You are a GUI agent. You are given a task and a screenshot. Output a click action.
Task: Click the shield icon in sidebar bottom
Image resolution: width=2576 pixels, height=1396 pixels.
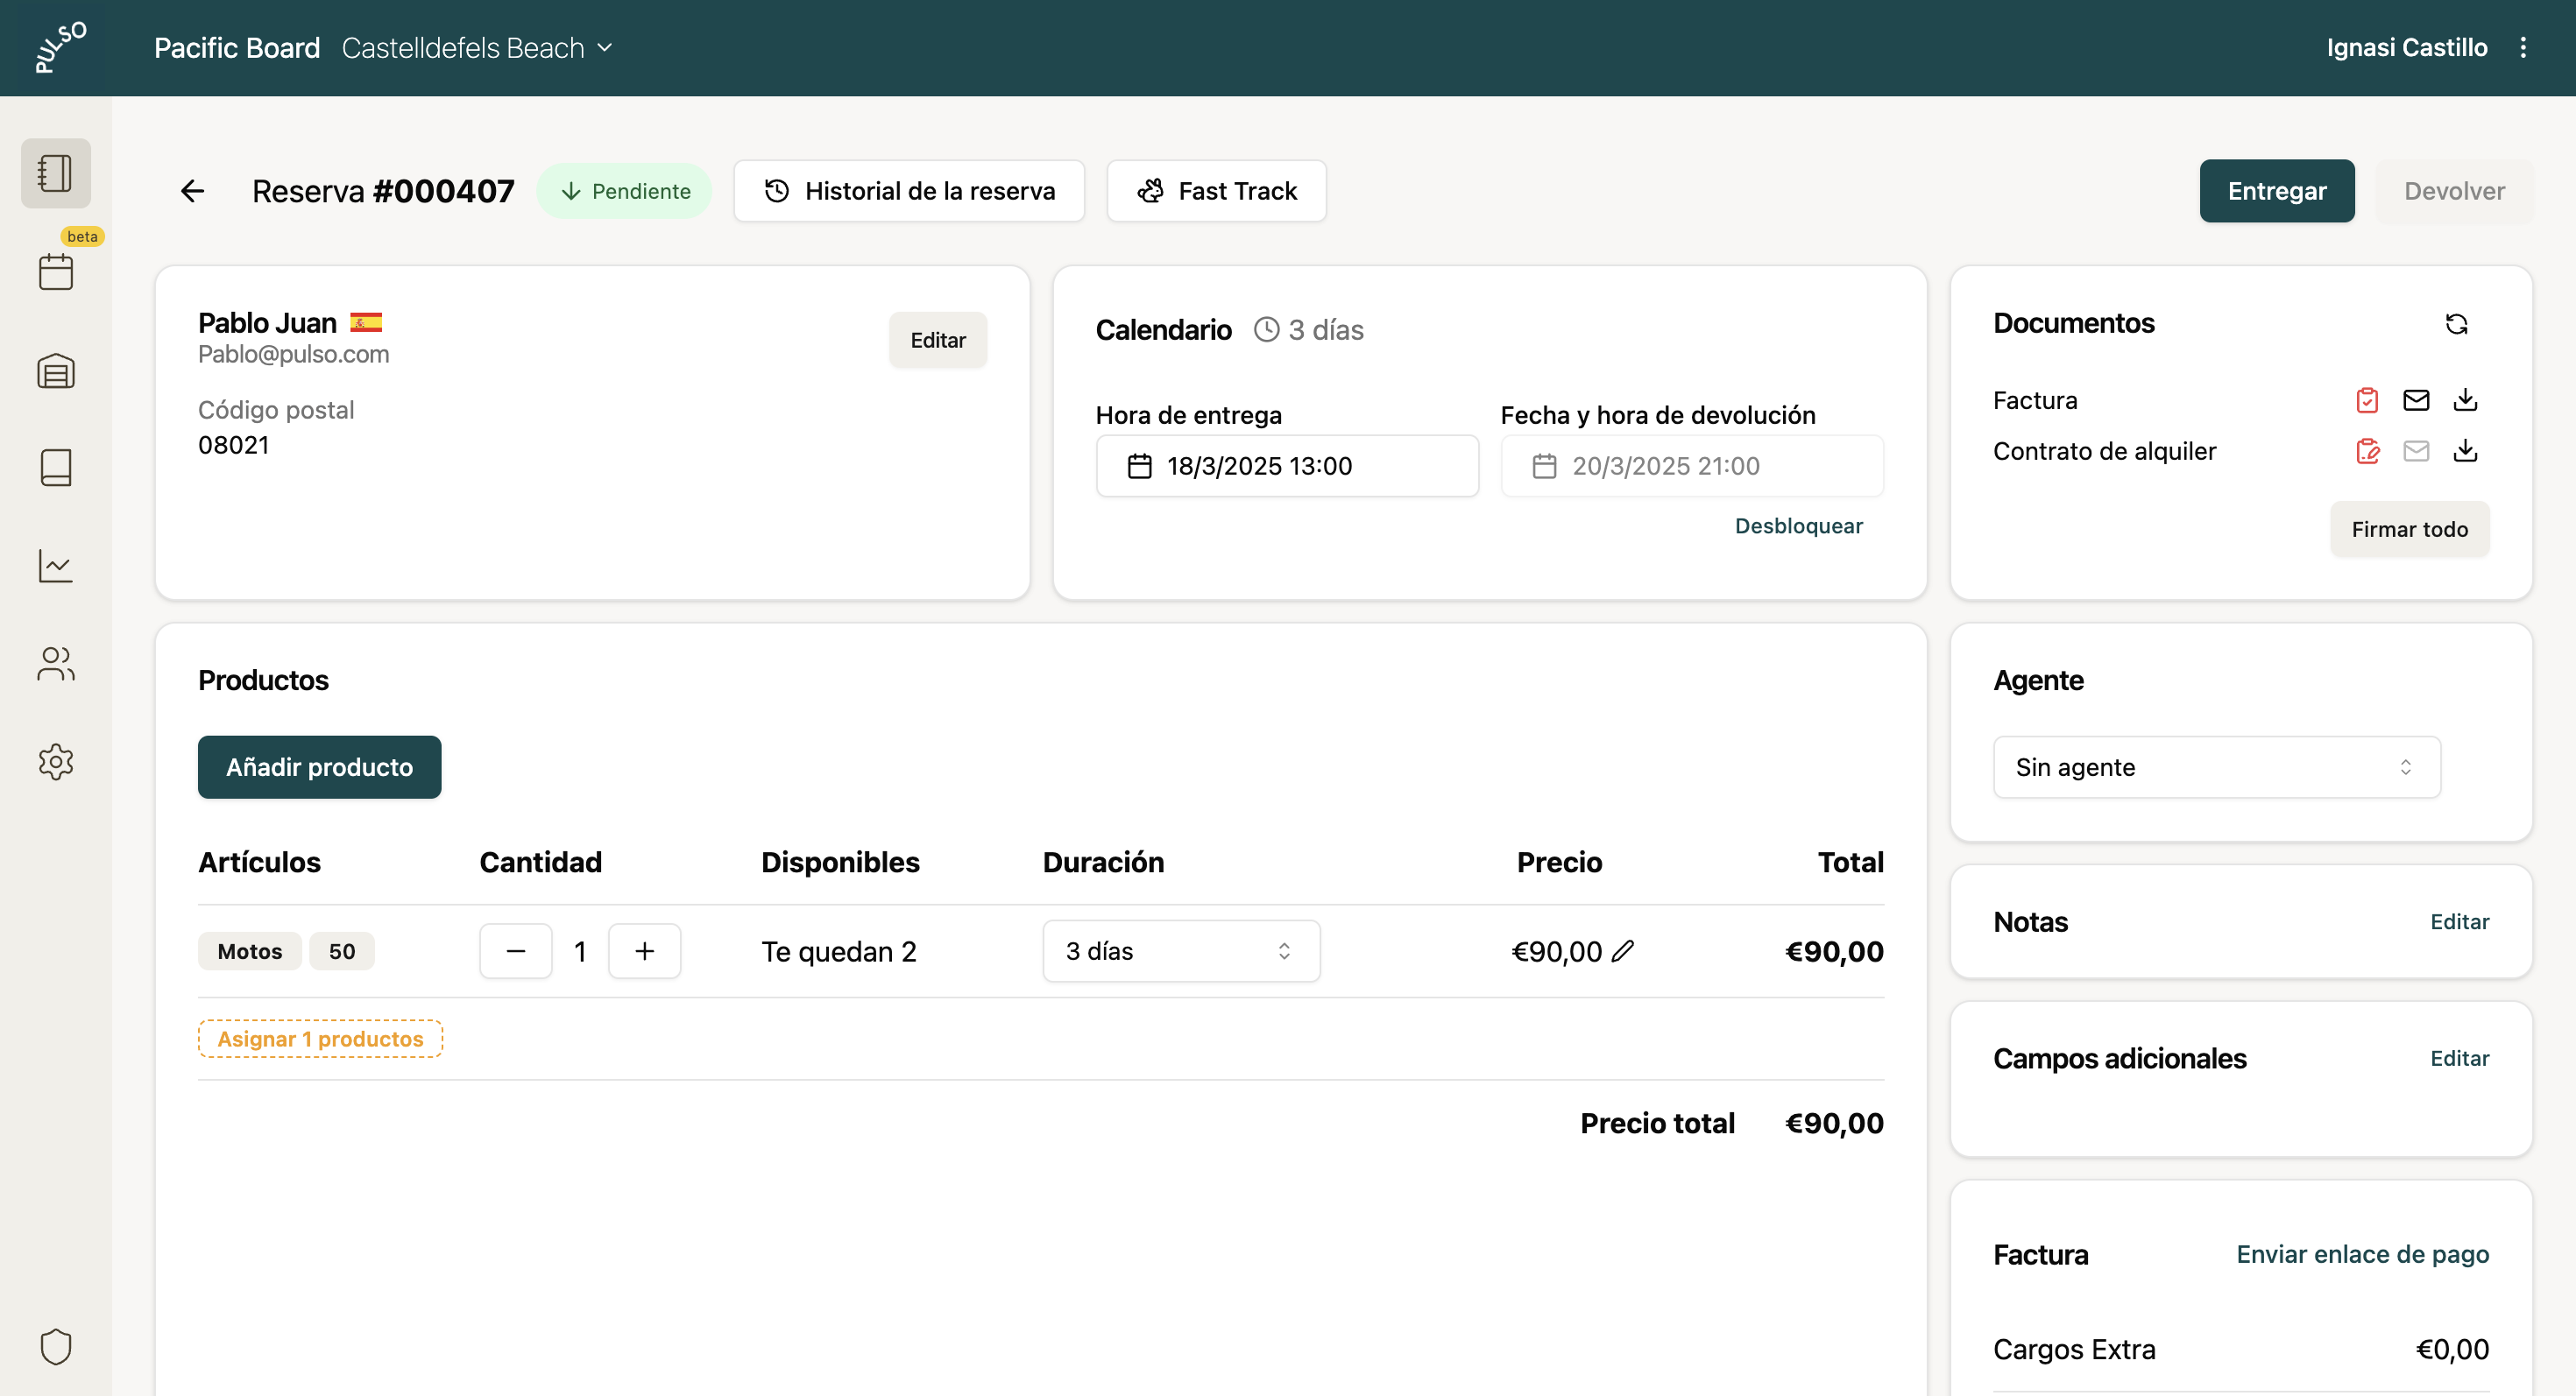click(x=56, y=1346)
